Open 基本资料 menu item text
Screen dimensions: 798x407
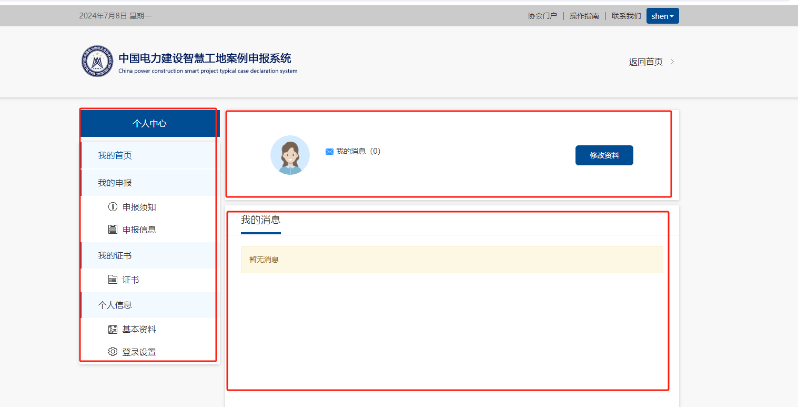139,330
